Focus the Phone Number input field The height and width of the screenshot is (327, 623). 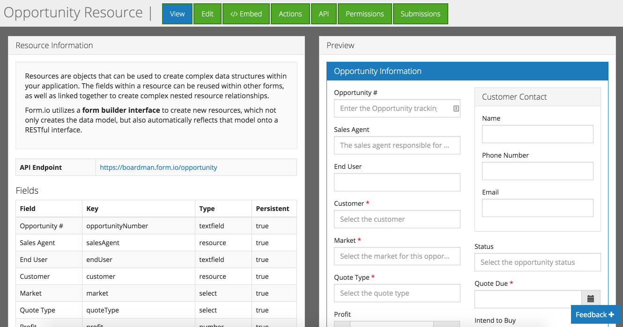click(x=537, y=171)
